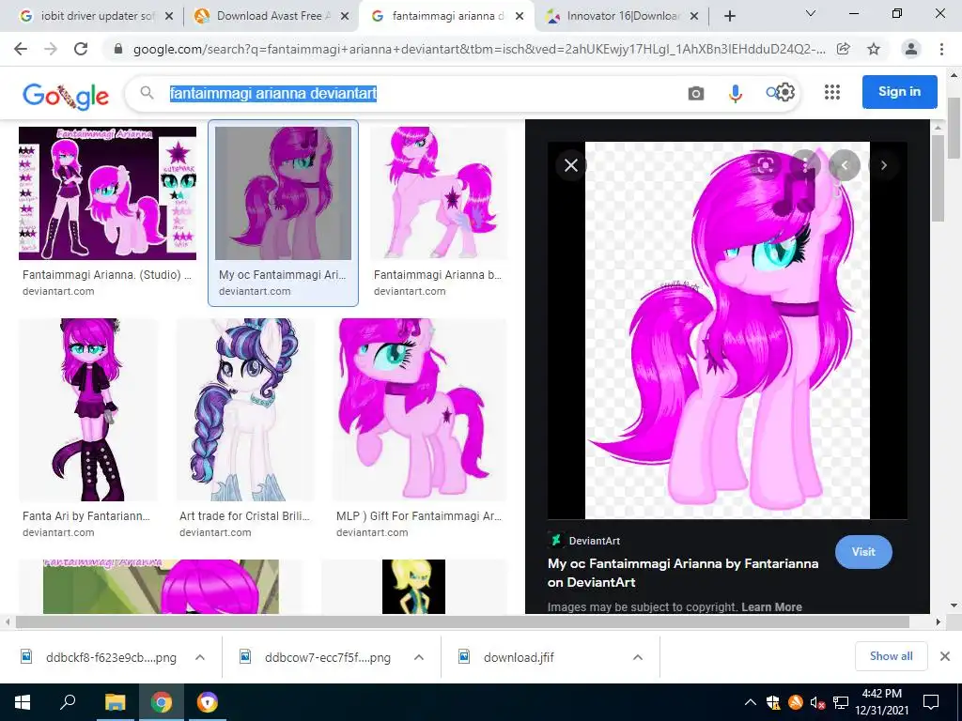
Task: Open the Fantaimmagi Arianna (Studio) thumbnail
Action: pyautogui.click(x=107, y=193)
